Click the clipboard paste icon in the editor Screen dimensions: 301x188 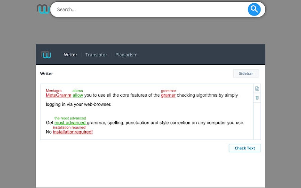(x=257, y=97)
